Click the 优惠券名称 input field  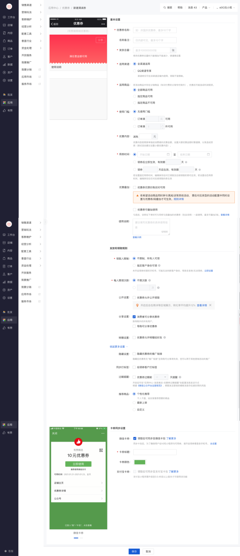coord(154,30)
